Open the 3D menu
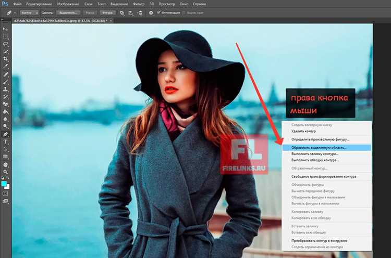Viewport: 391px width, 258px height. tap(152, 4)
